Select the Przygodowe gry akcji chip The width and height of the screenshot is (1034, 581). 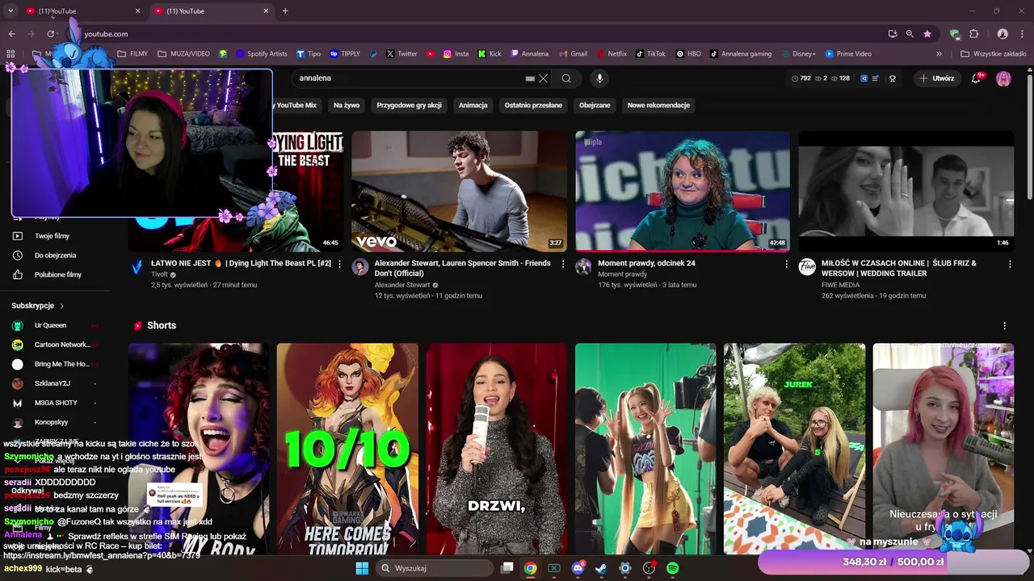pos(409,105)
